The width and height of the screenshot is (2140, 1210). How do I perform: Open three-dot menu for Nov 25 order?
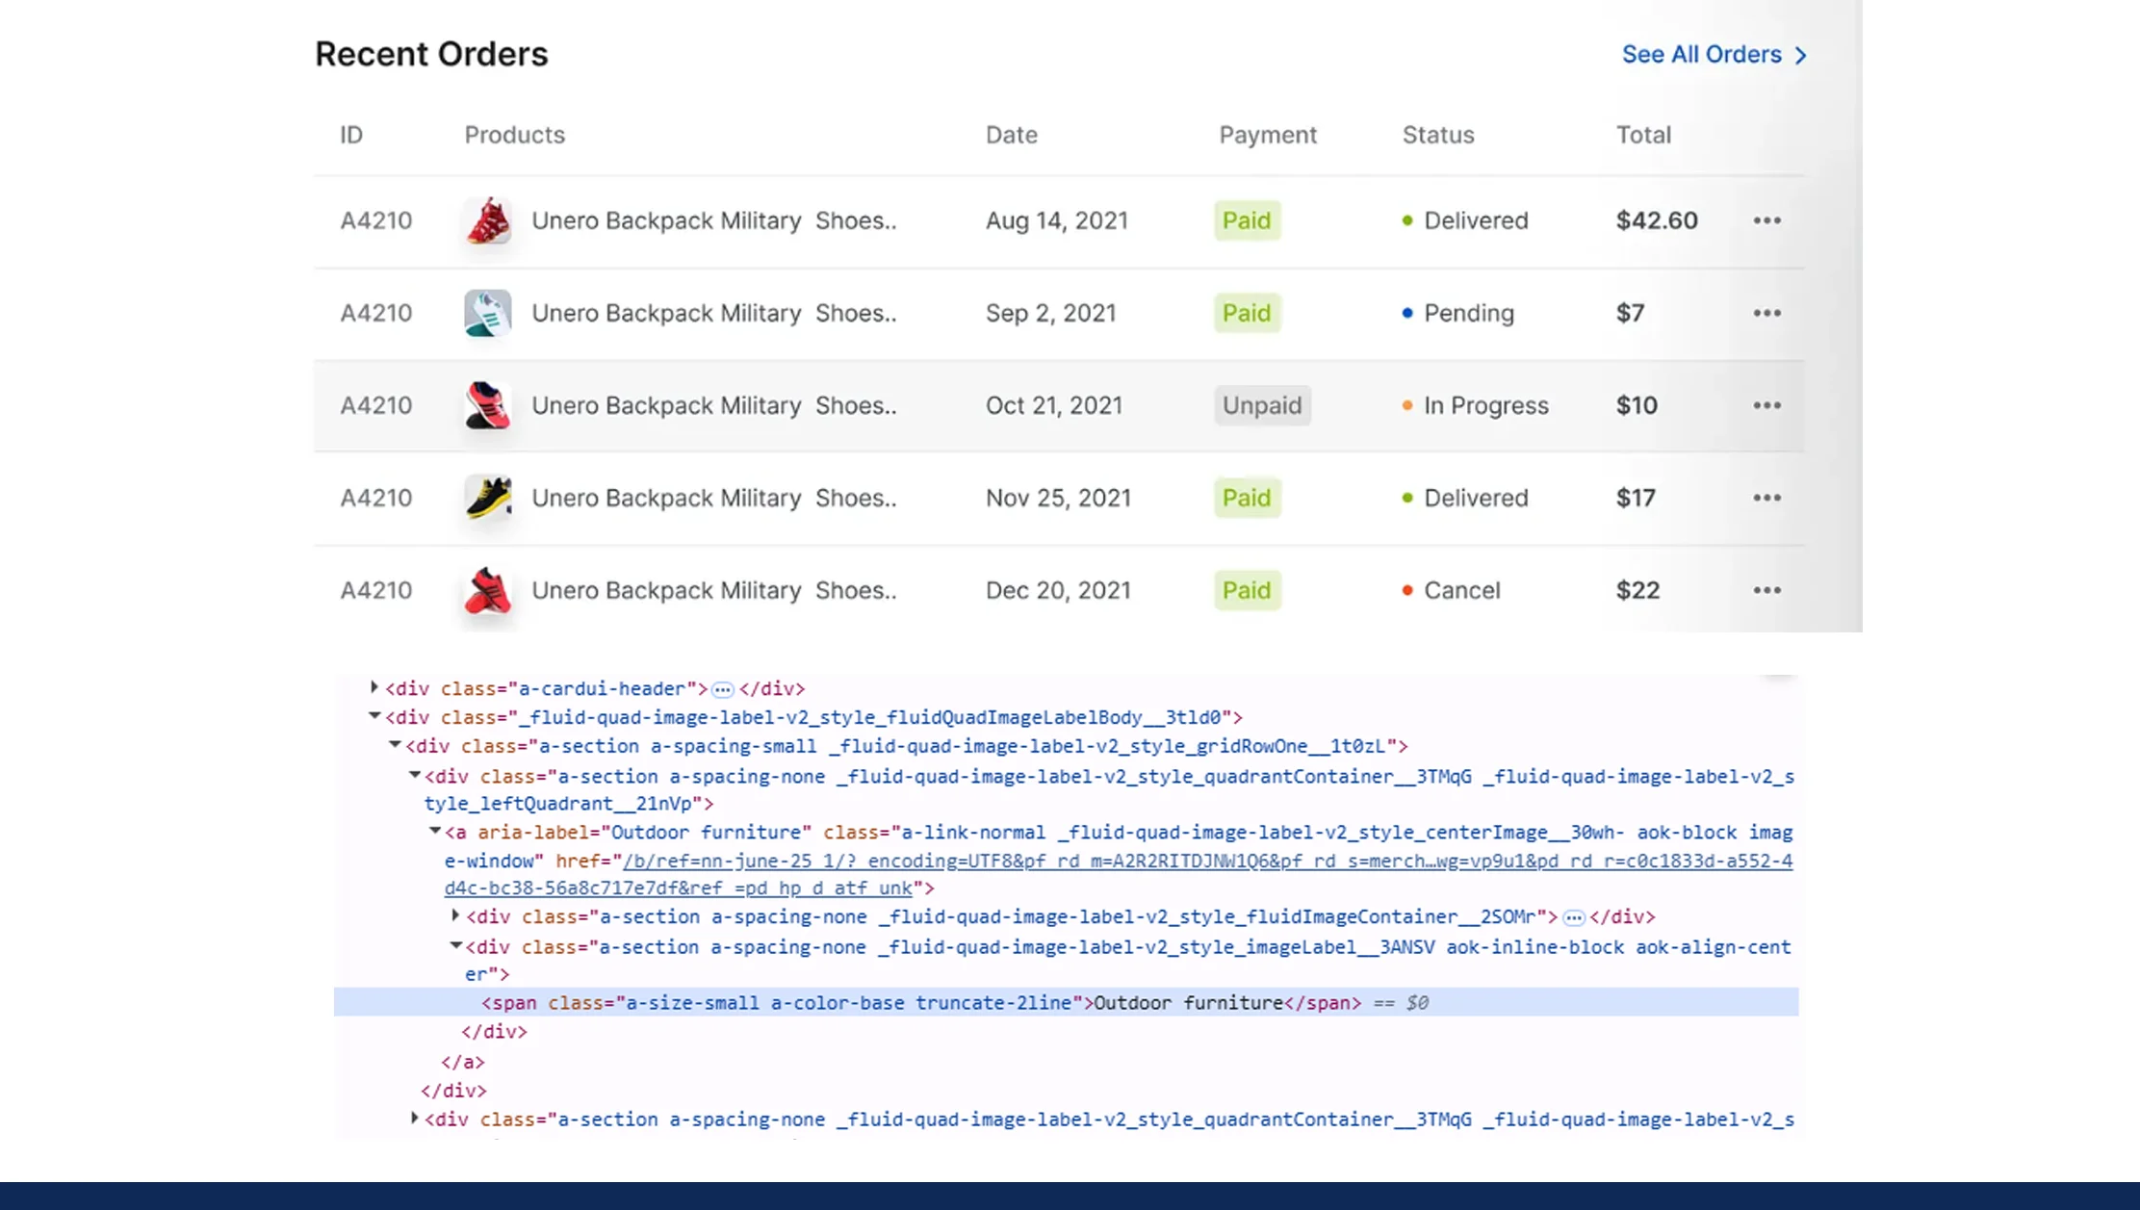[1766, 498]
